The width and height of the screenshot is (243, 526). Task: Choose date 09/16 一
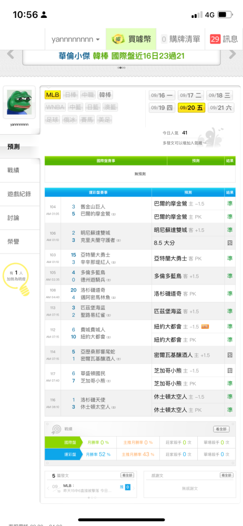point(163,95)
